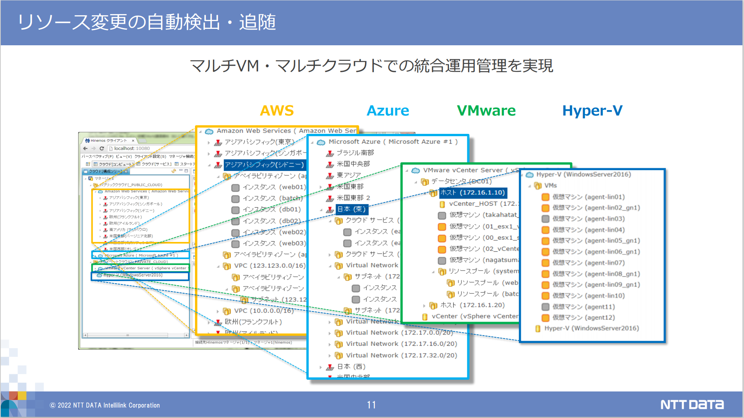
Task: Select the highlighted 日本 (東) row
Action: [x=352, y=209]
